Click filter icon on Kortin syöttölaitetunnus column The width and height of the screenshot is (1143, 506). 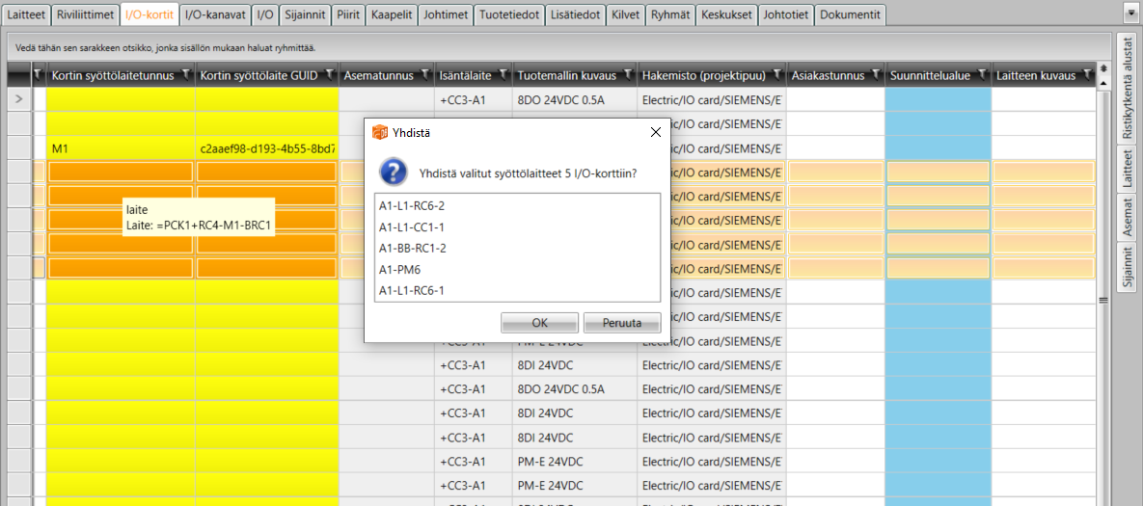coord(186,75)
